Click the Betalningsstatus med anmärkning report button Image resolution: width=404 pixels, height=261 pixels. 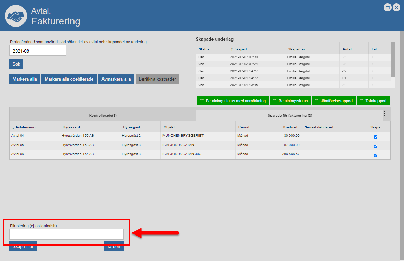click(233, 101)
